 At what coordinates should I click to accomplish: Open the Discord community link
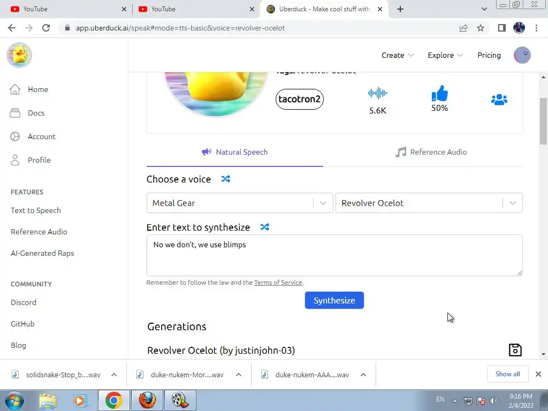(24, 302)
